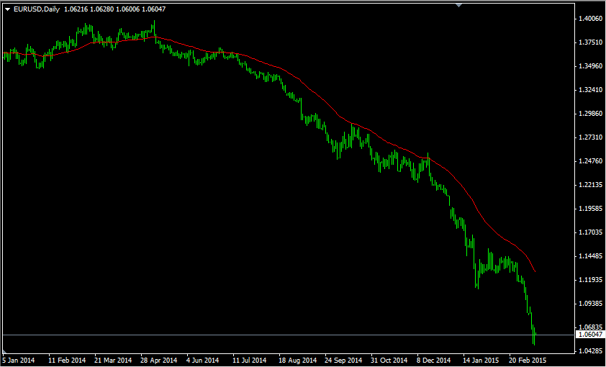Screen dimensions: 606x367
Task: Click the 1.09385 price scale label
Action: pos(591,304)
